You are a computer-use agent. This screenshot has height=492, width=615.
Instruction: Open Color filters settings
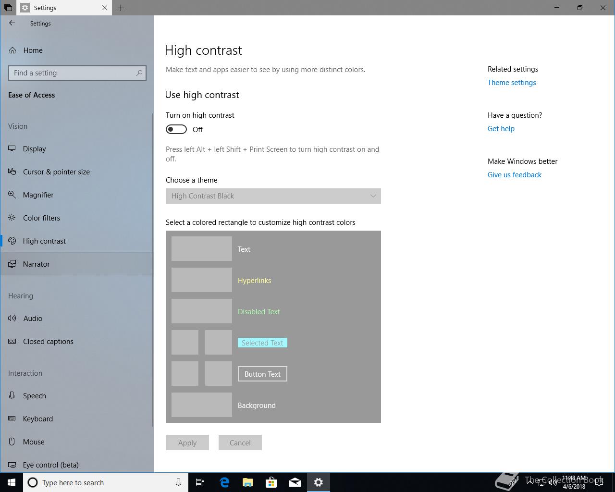pos(77,218)
